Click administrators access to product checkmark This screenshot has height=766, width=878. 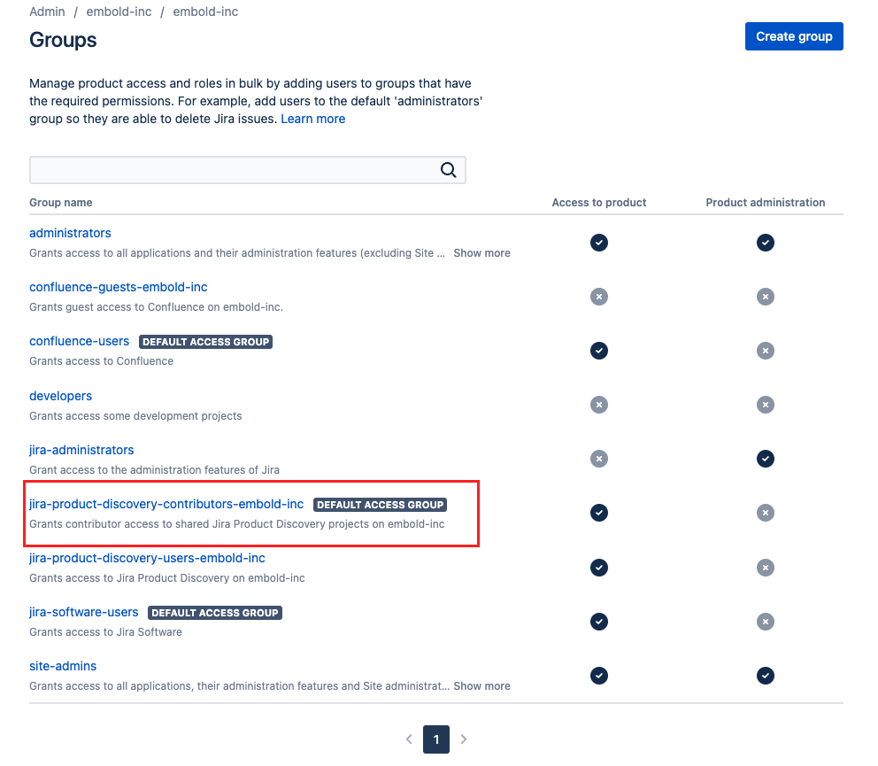pyautogui.click(x=598, y=243)
